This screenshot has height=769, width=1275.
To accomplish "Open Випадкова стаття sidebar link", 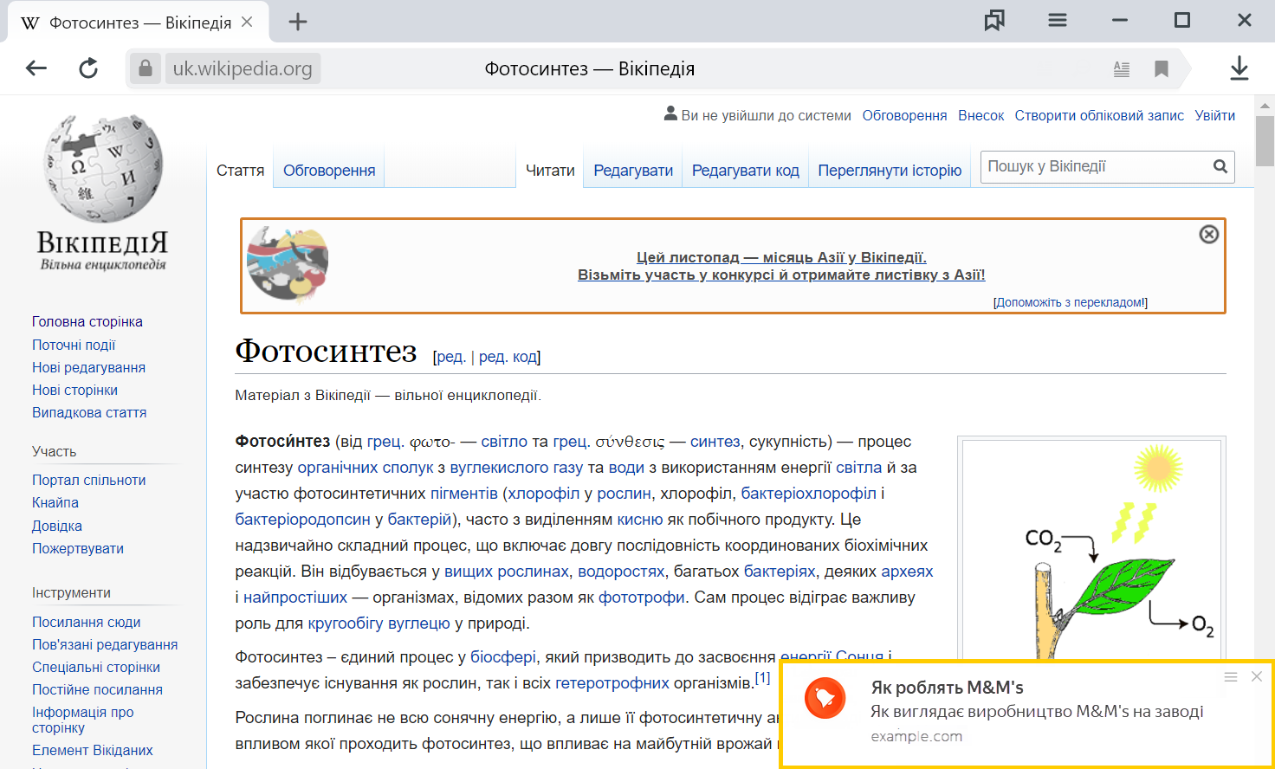I will point(89,412).
